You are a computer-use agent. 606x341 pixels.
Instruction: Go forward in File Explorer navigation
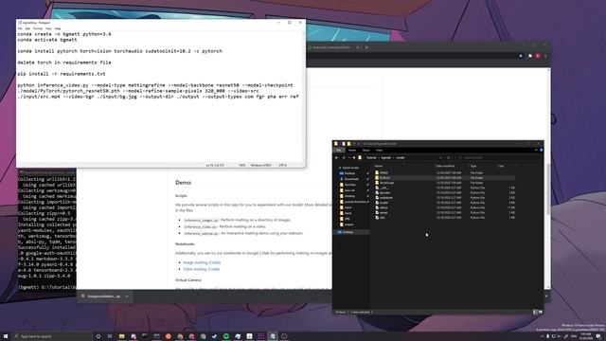tap(344, 158)
